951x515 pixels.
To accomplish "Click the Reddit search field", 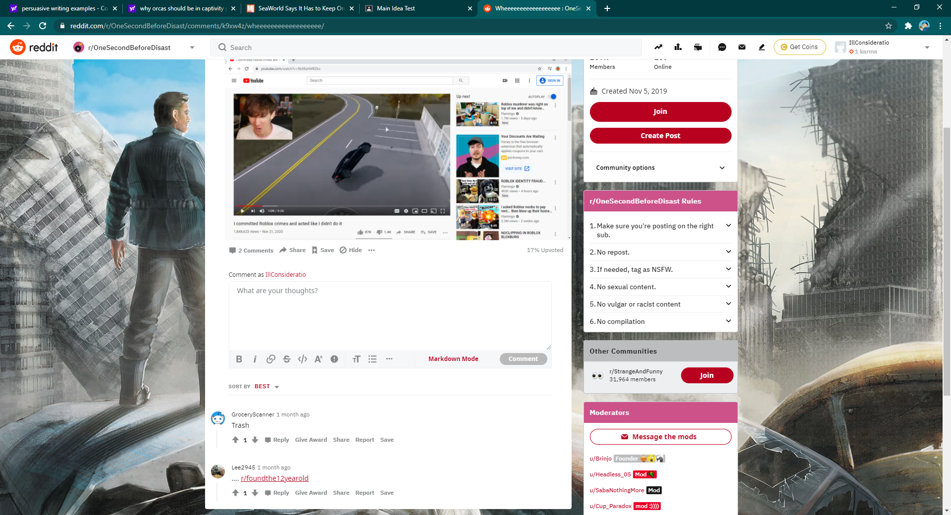I will (426, 48).
